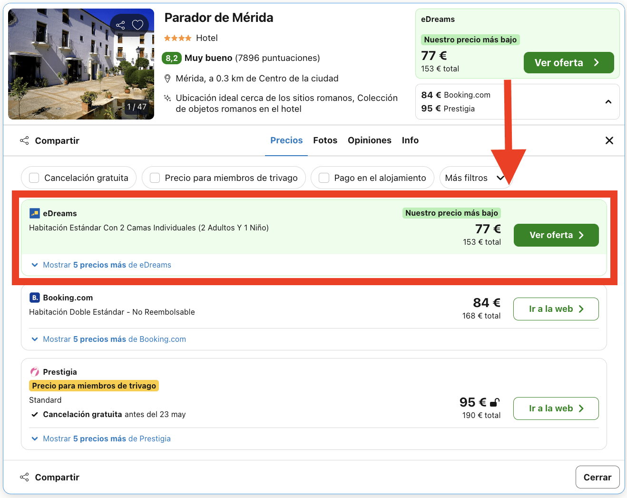627x498 pixels.
Task: Click the share icon on hotel photo
Action: (x=120, y=25)
